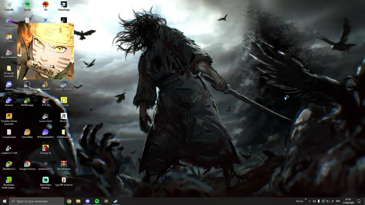This screenshot has height=205, width=365.
Task: Select the comparobase text file
Action: coord(9,134)
